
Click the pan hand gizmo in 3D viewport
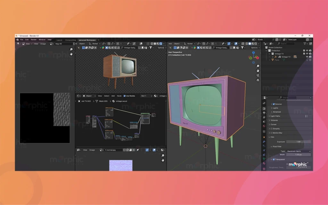[258, 70]
